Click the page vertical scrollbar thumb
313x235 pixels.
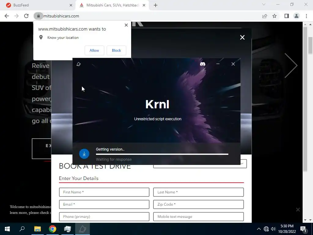310,45
